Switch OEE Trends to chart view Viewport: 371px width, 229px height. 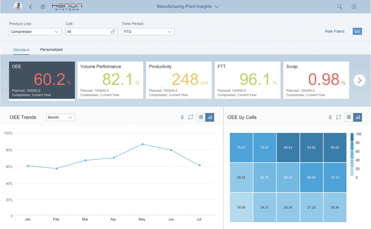tap(210, 117)
